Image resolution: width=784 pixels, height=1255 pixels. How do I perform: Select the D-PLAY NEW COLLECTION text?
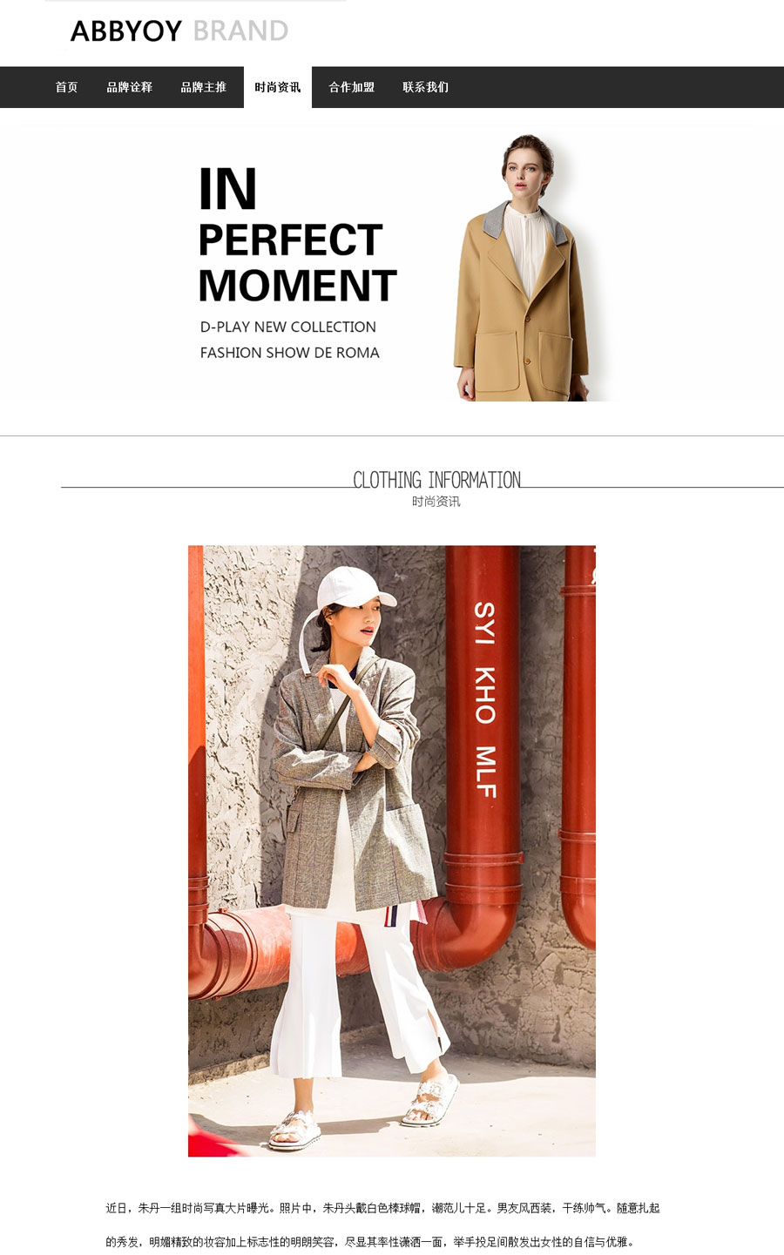[x=288, y=327]
